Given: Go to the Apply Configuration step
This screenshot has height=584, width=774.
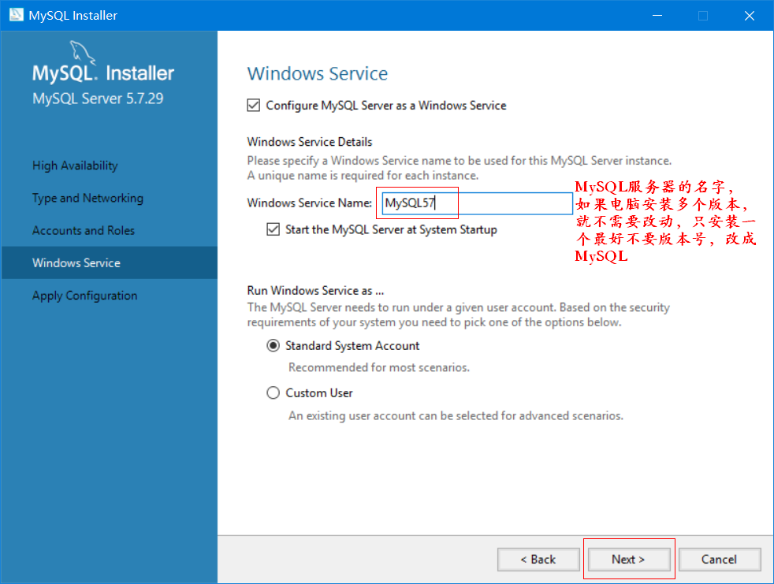Looking at the screenshot, I should coord(85,296).
